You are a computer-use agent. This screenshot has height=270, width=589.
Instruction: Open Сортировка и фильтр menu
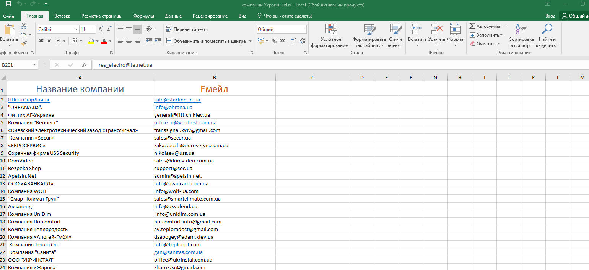pyautogui.click(x=521, y=35)
